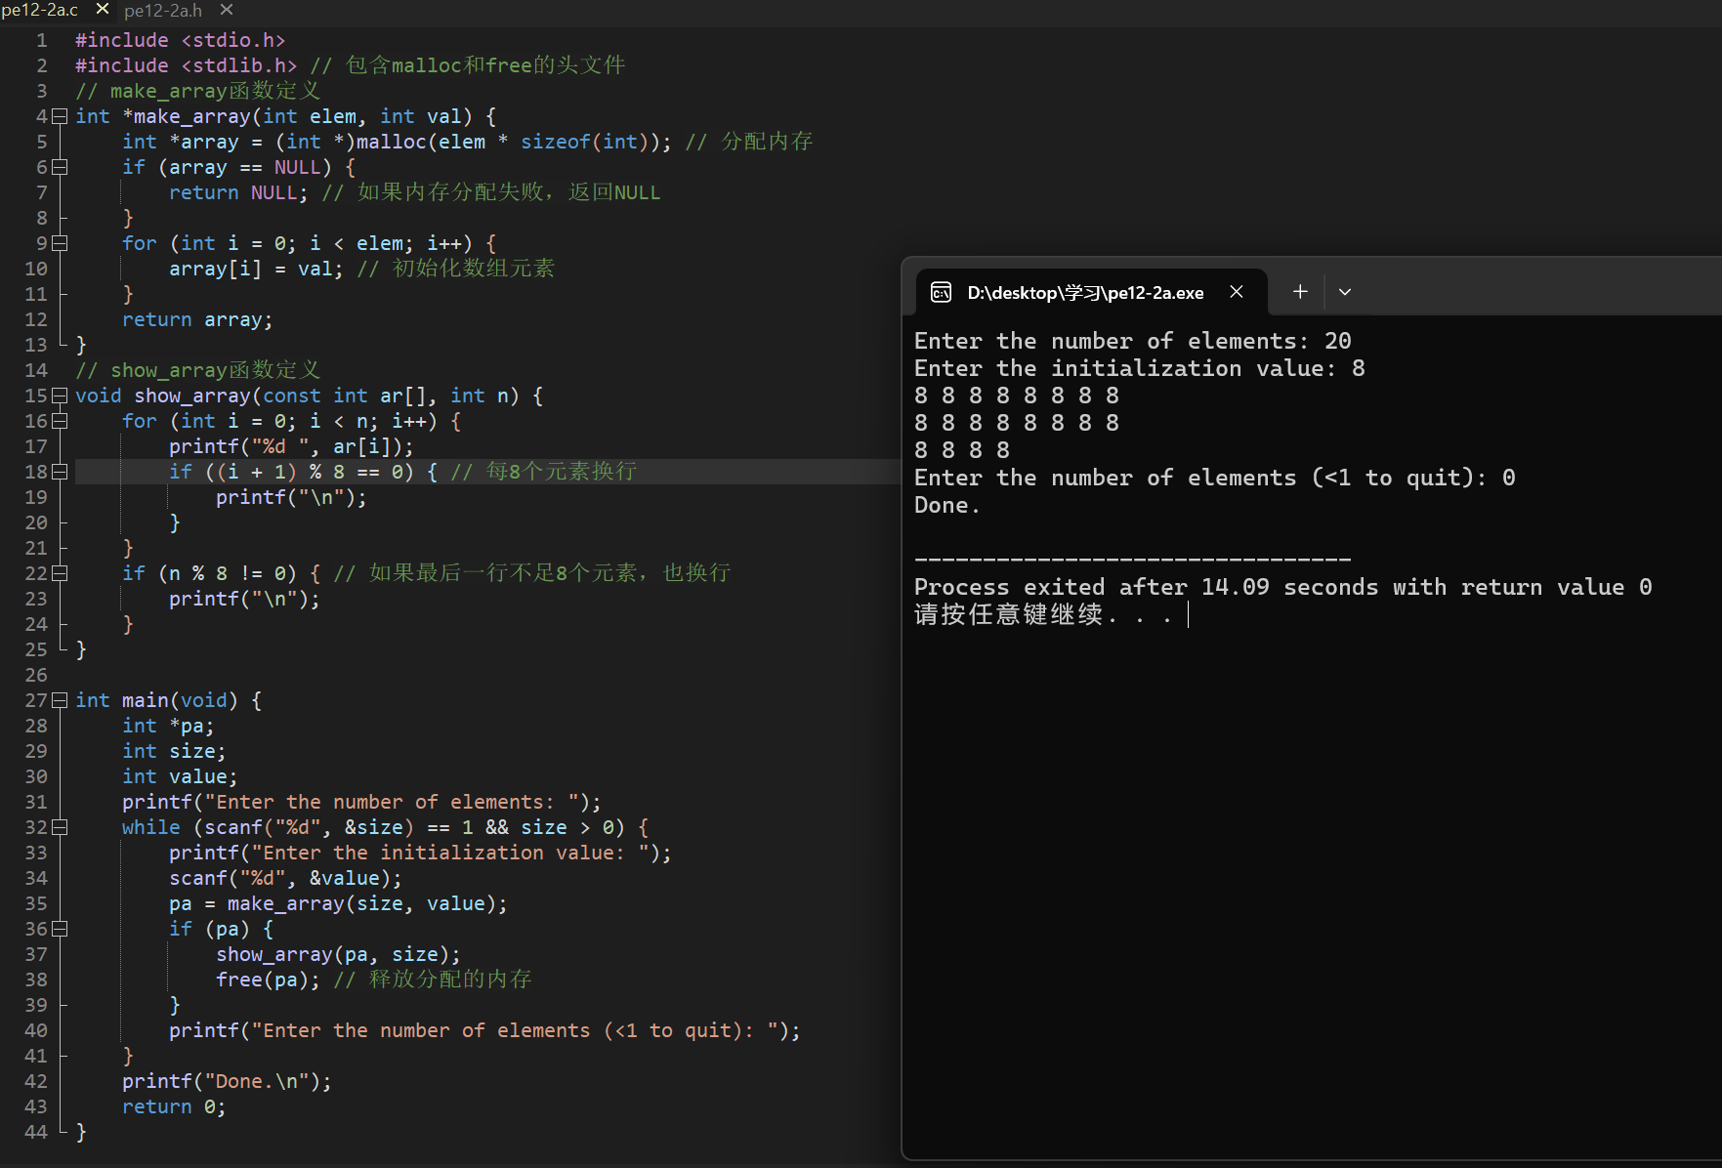Click 'show_array' in function definition line 15

tap(192, 396)
